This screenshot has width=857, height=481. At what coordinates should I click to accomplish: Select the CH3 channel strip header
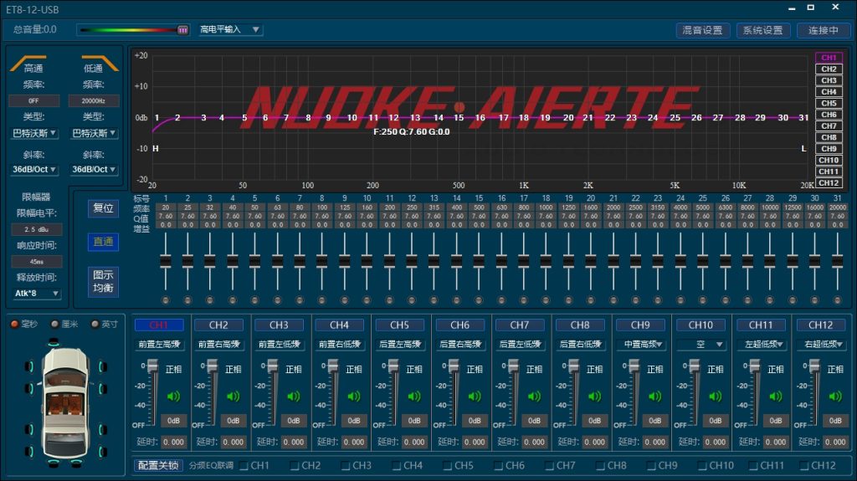point(279,325)
